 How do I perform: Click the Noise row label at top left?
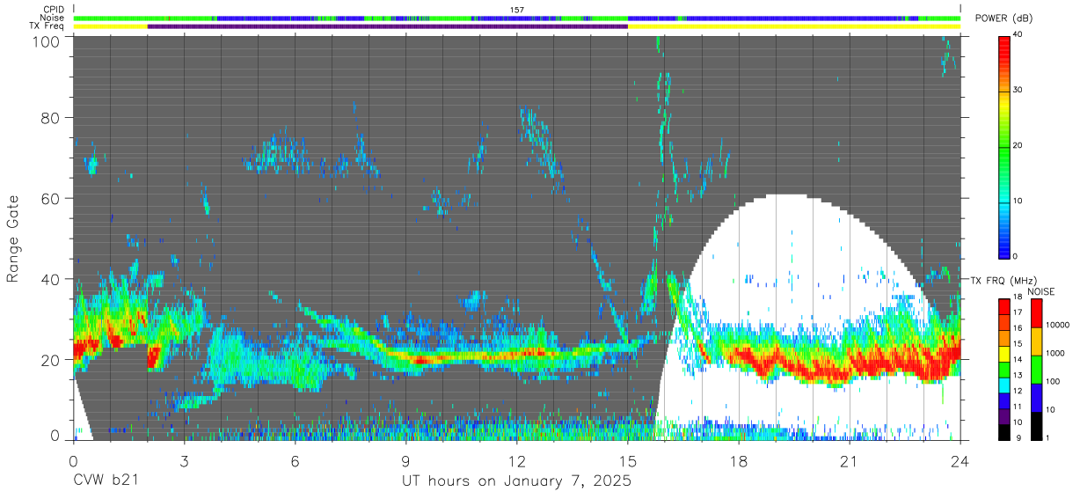point(52,18)
